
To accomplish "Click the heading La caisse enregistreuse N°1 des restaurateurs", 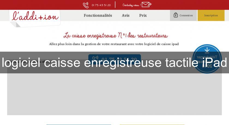I will 116,36.
